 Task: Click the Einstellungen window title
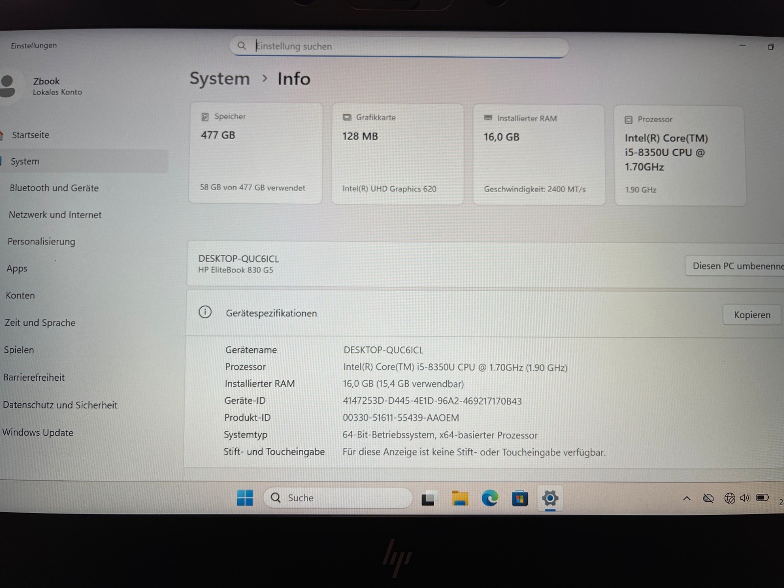point(34,46)
